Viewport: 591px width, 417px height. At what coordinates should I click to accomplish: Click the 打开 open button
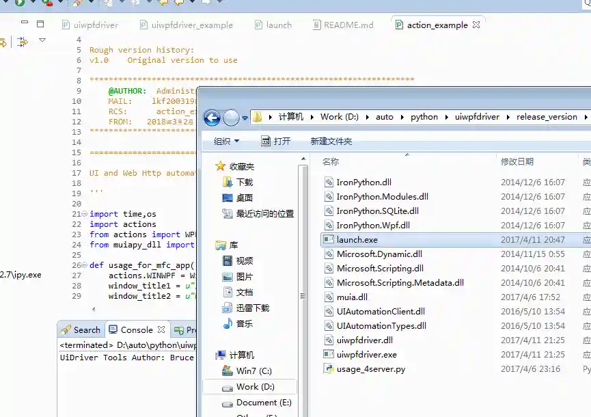click(x=276, y=141)
